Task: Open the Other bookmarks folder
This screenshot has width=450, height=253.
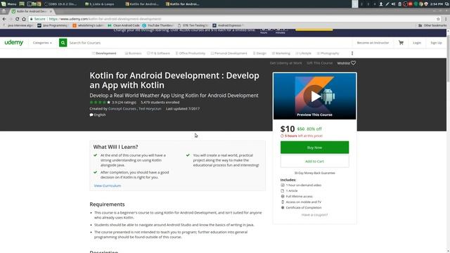Action: [x=432, y=25]
